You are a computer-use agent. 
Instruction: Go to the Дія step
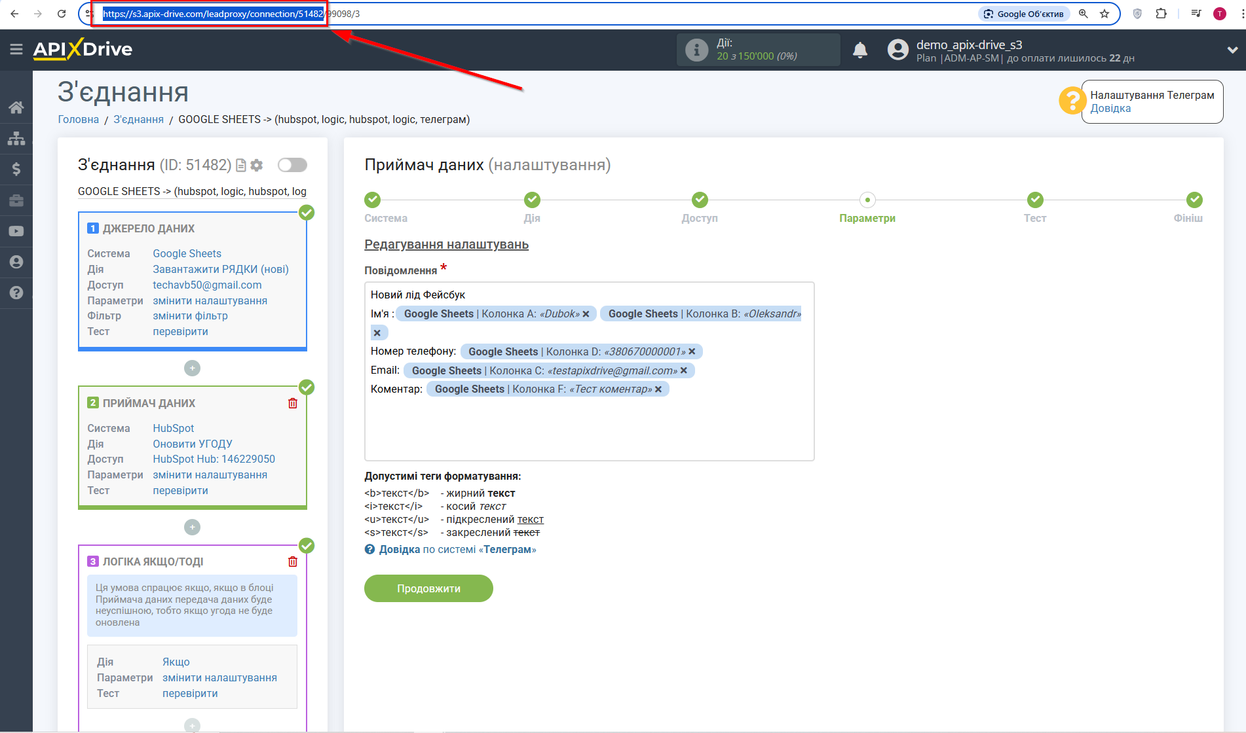pyautogui.click(x=532, y=200)
